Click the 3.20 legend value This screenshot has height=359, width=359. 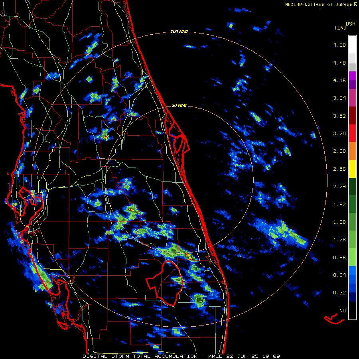339,134
